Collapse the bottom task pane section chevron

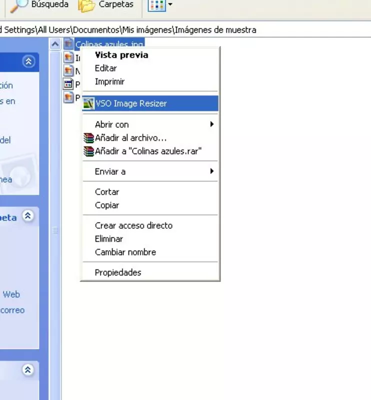(x=28, y=369)
